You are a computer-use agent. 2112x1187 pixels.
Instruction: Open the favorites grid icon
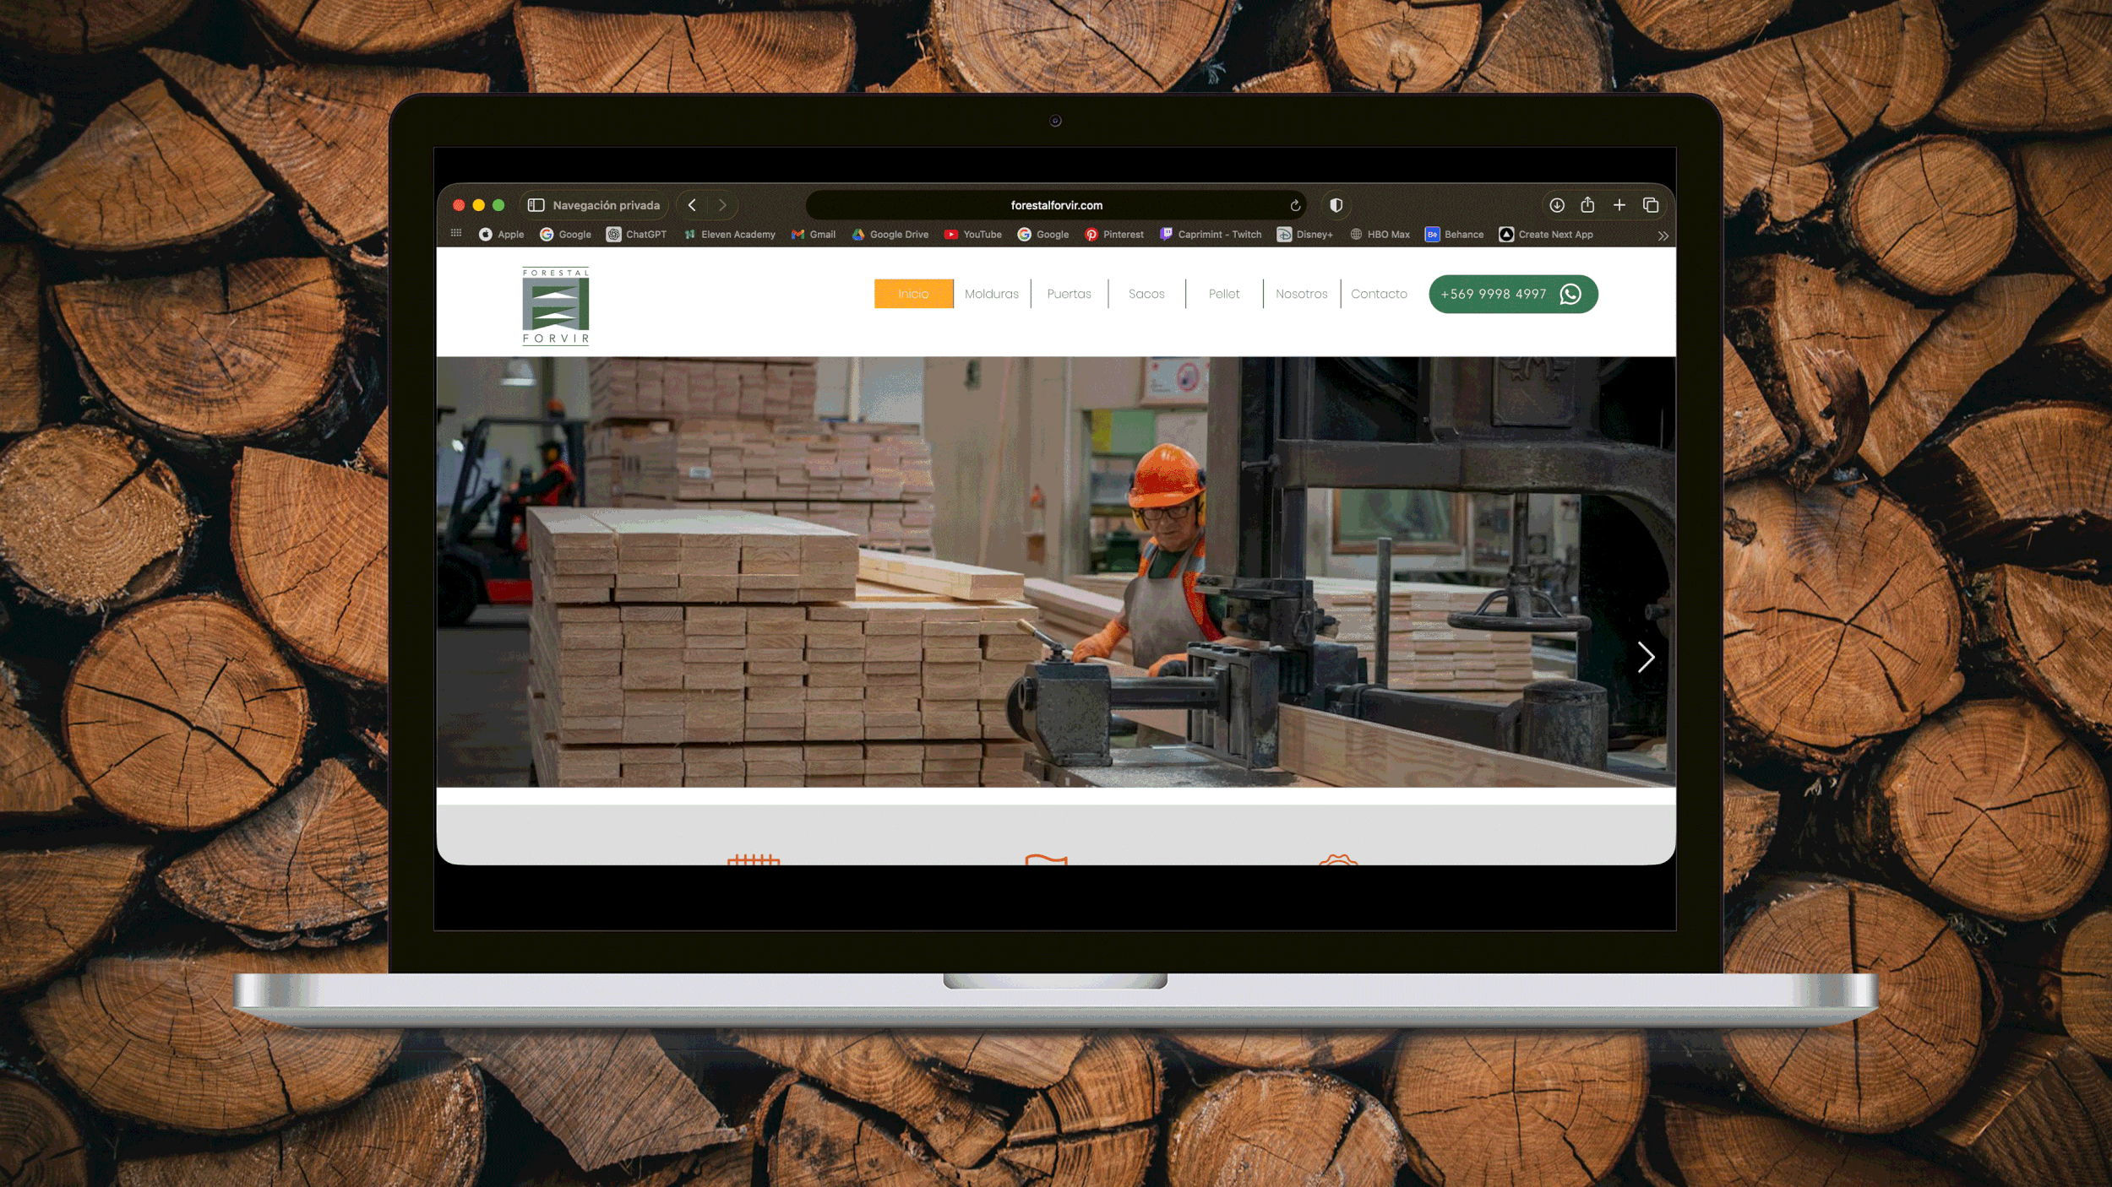coord(456,234)
